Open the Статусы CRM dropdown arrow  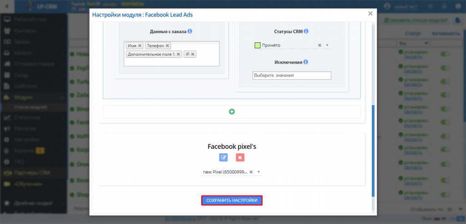pos(327,45)
